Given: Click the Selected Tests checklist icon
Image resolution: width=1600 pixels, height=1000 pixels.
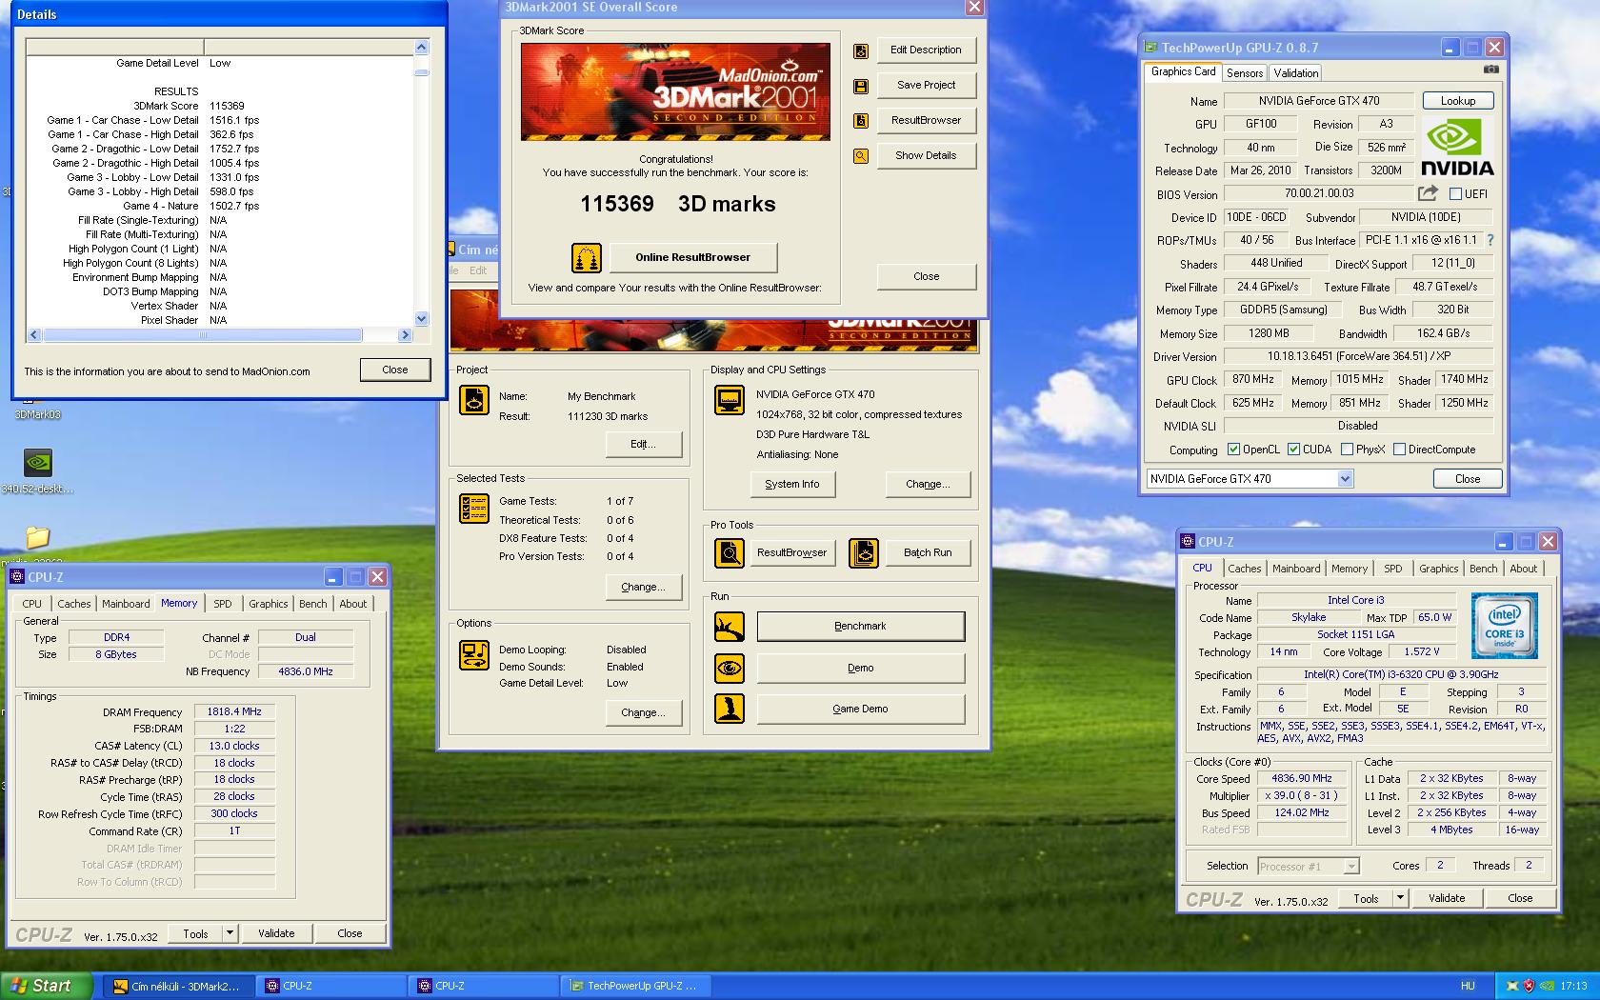Looking at the screenshot, I should coord(474,509).
